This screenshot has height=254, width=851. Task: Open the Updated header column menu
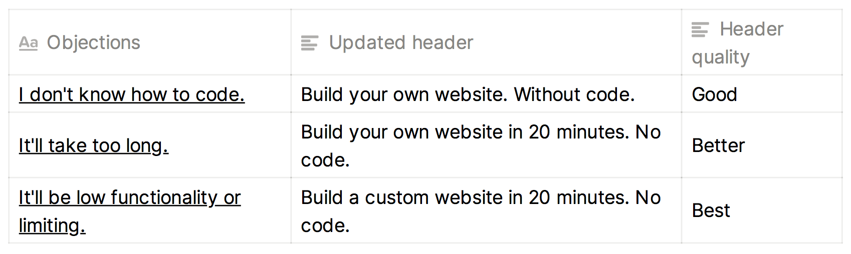coord(400,43)
